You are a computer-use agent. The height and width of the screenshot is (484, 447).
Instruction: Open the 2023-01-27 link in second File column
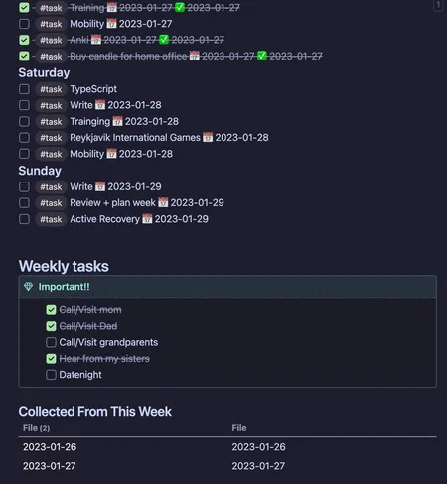click(x=258, y=466)
